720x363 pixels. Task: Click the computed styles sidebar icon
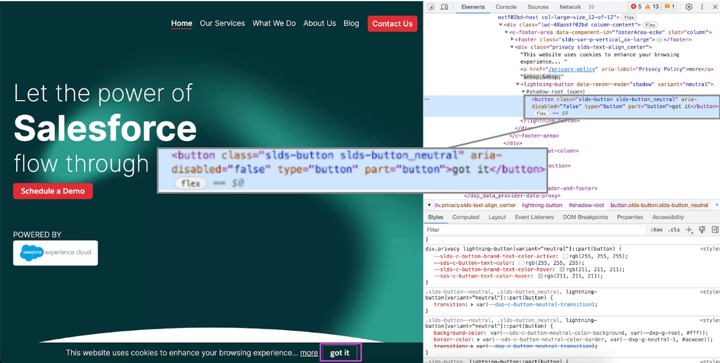coord(714,229)
